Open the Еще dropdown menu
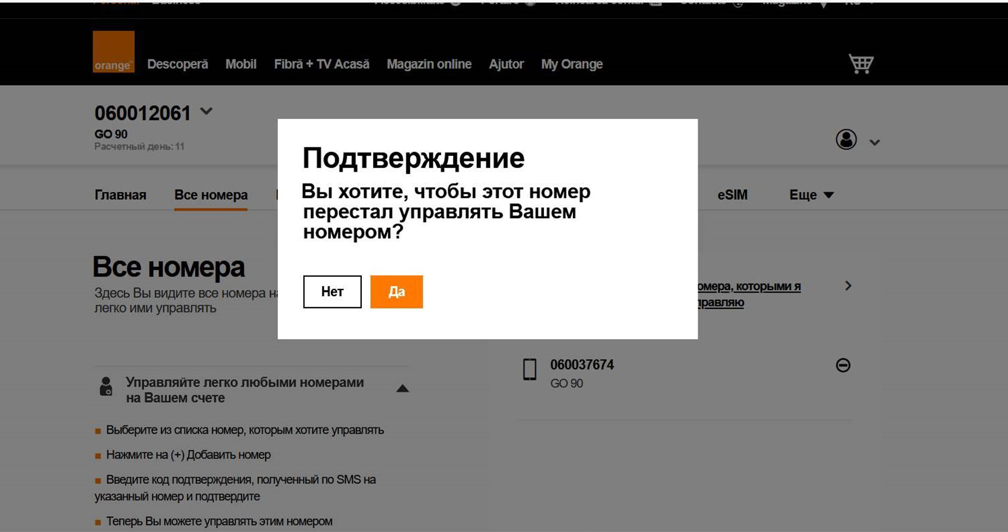This screenshot has width=1008, height=532. (811, 195)
